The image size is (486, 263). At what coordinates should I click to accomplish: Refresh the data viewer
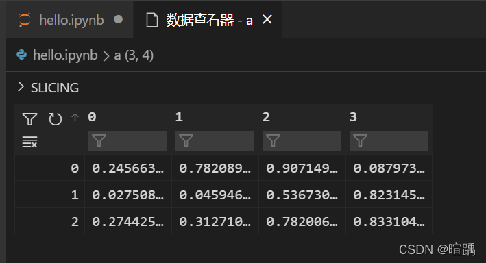coord(55,119)
